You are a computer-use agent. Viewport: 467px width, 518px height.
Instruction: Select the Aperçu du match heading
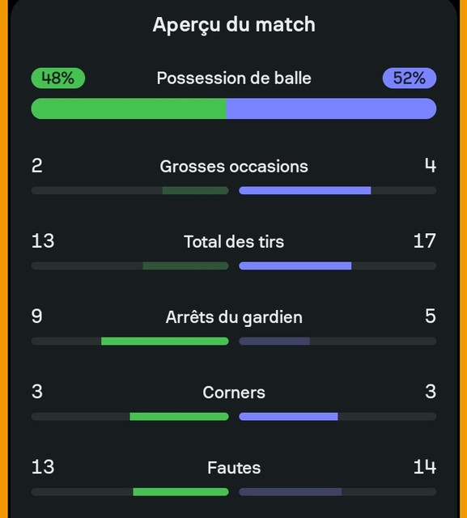coord(234,25)
